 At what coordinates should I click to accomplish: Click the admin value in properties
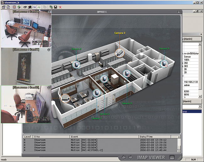pos(187,85)
